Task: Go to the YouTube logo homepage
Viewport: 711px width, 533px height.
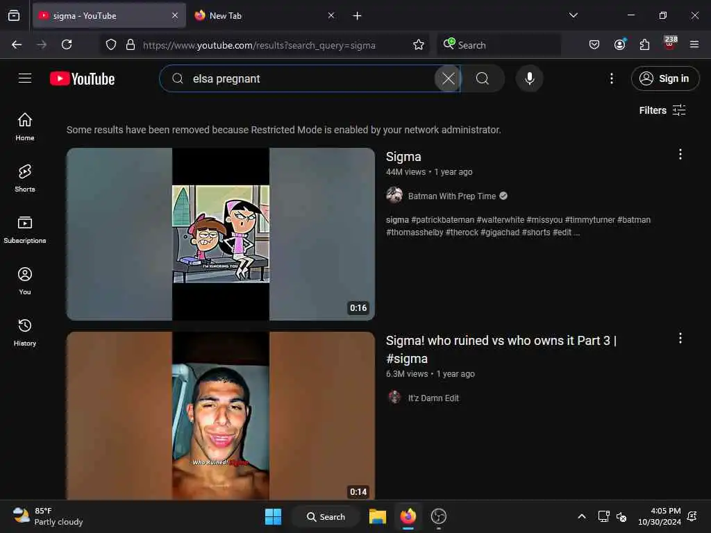Action: pyautogui.click(x=82, y=79)
